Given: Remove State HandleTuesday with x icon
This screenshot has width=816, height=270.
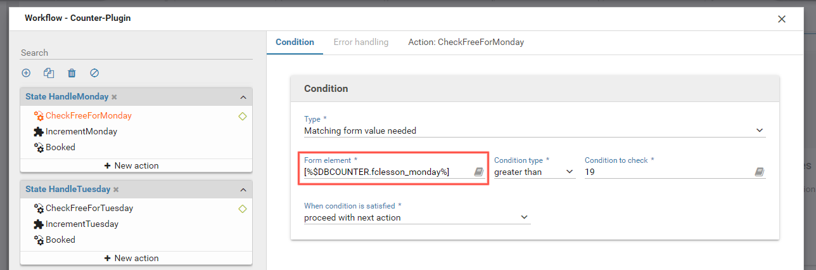Looking at the screenshot, I should coord(117,190).
